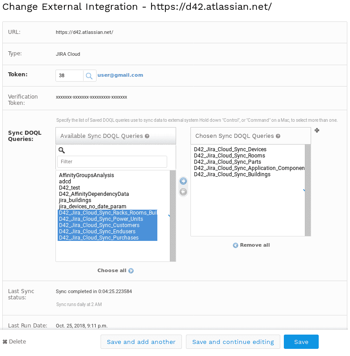Click the move-left arrow to remove queries
Viewport: 350px width, 356px height.
(x=183, y=192)
